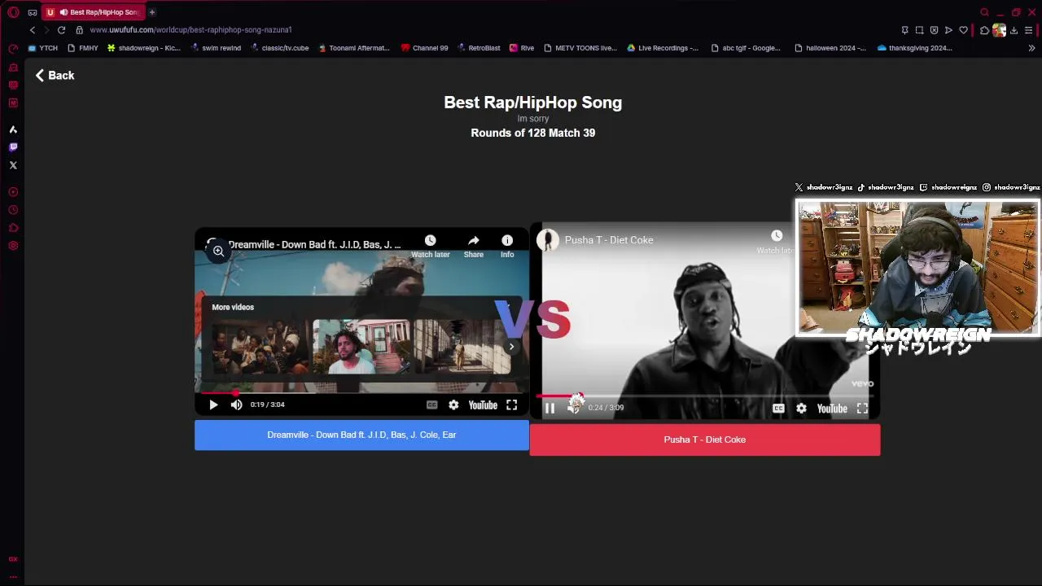This screenshot has width=1042, height=586.
Task: Select the Best Rap/HipHop Song tab
Action: point(94,12)
